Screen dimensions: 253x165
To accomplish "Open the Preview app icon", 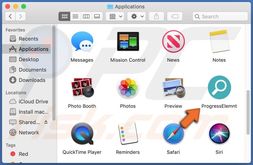I will (x=174, y=88).
